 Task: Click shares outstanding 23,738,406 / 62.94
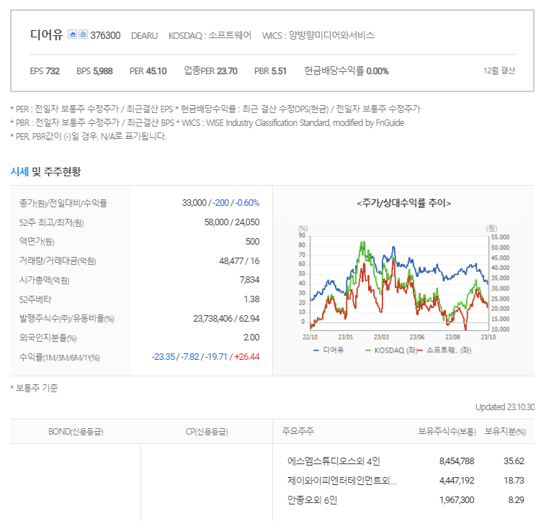click(226, 318)
